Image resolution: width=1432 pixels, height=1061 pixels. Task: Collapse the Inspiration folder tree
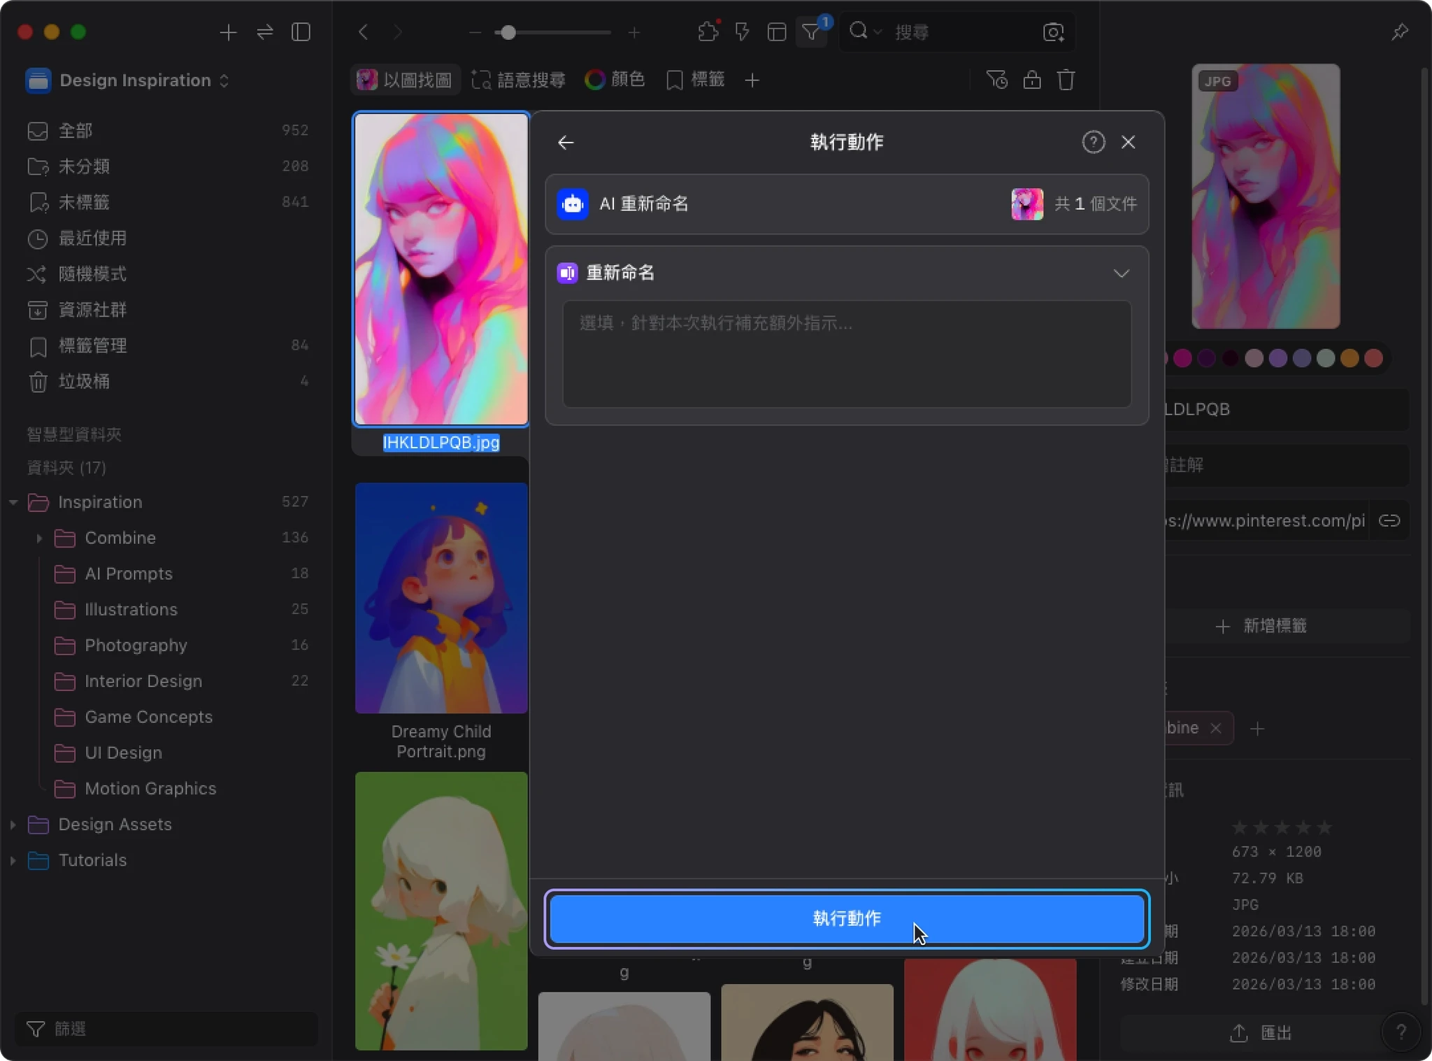(13, 502)
